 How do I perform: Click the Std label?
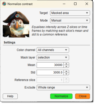coord(33,72)
